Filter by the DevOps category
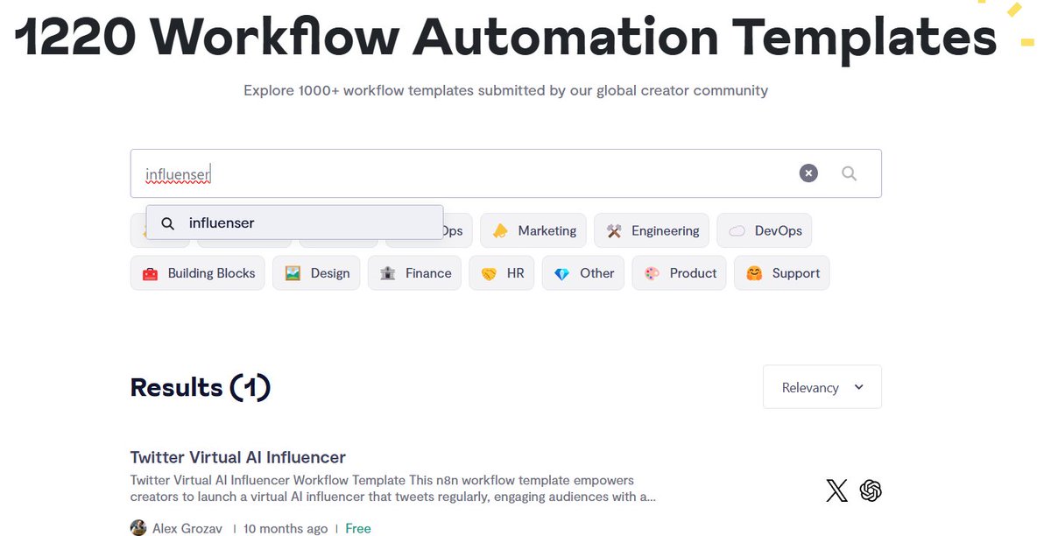 (x=765, y=230)
